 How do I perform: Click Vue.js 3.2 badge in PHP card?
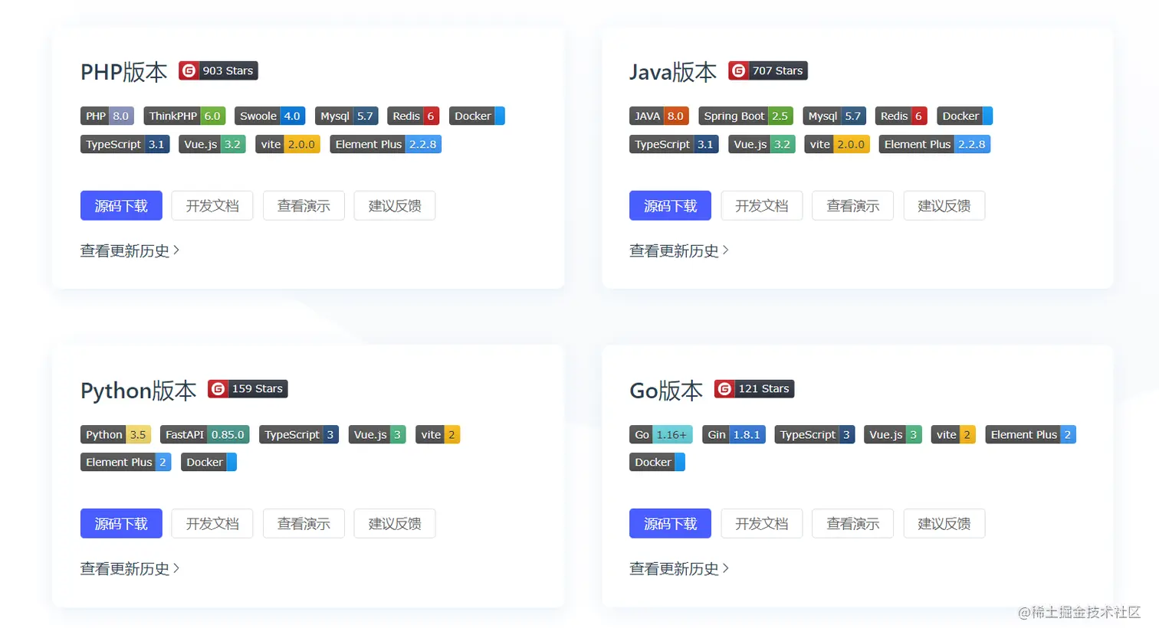click(212, 144)
